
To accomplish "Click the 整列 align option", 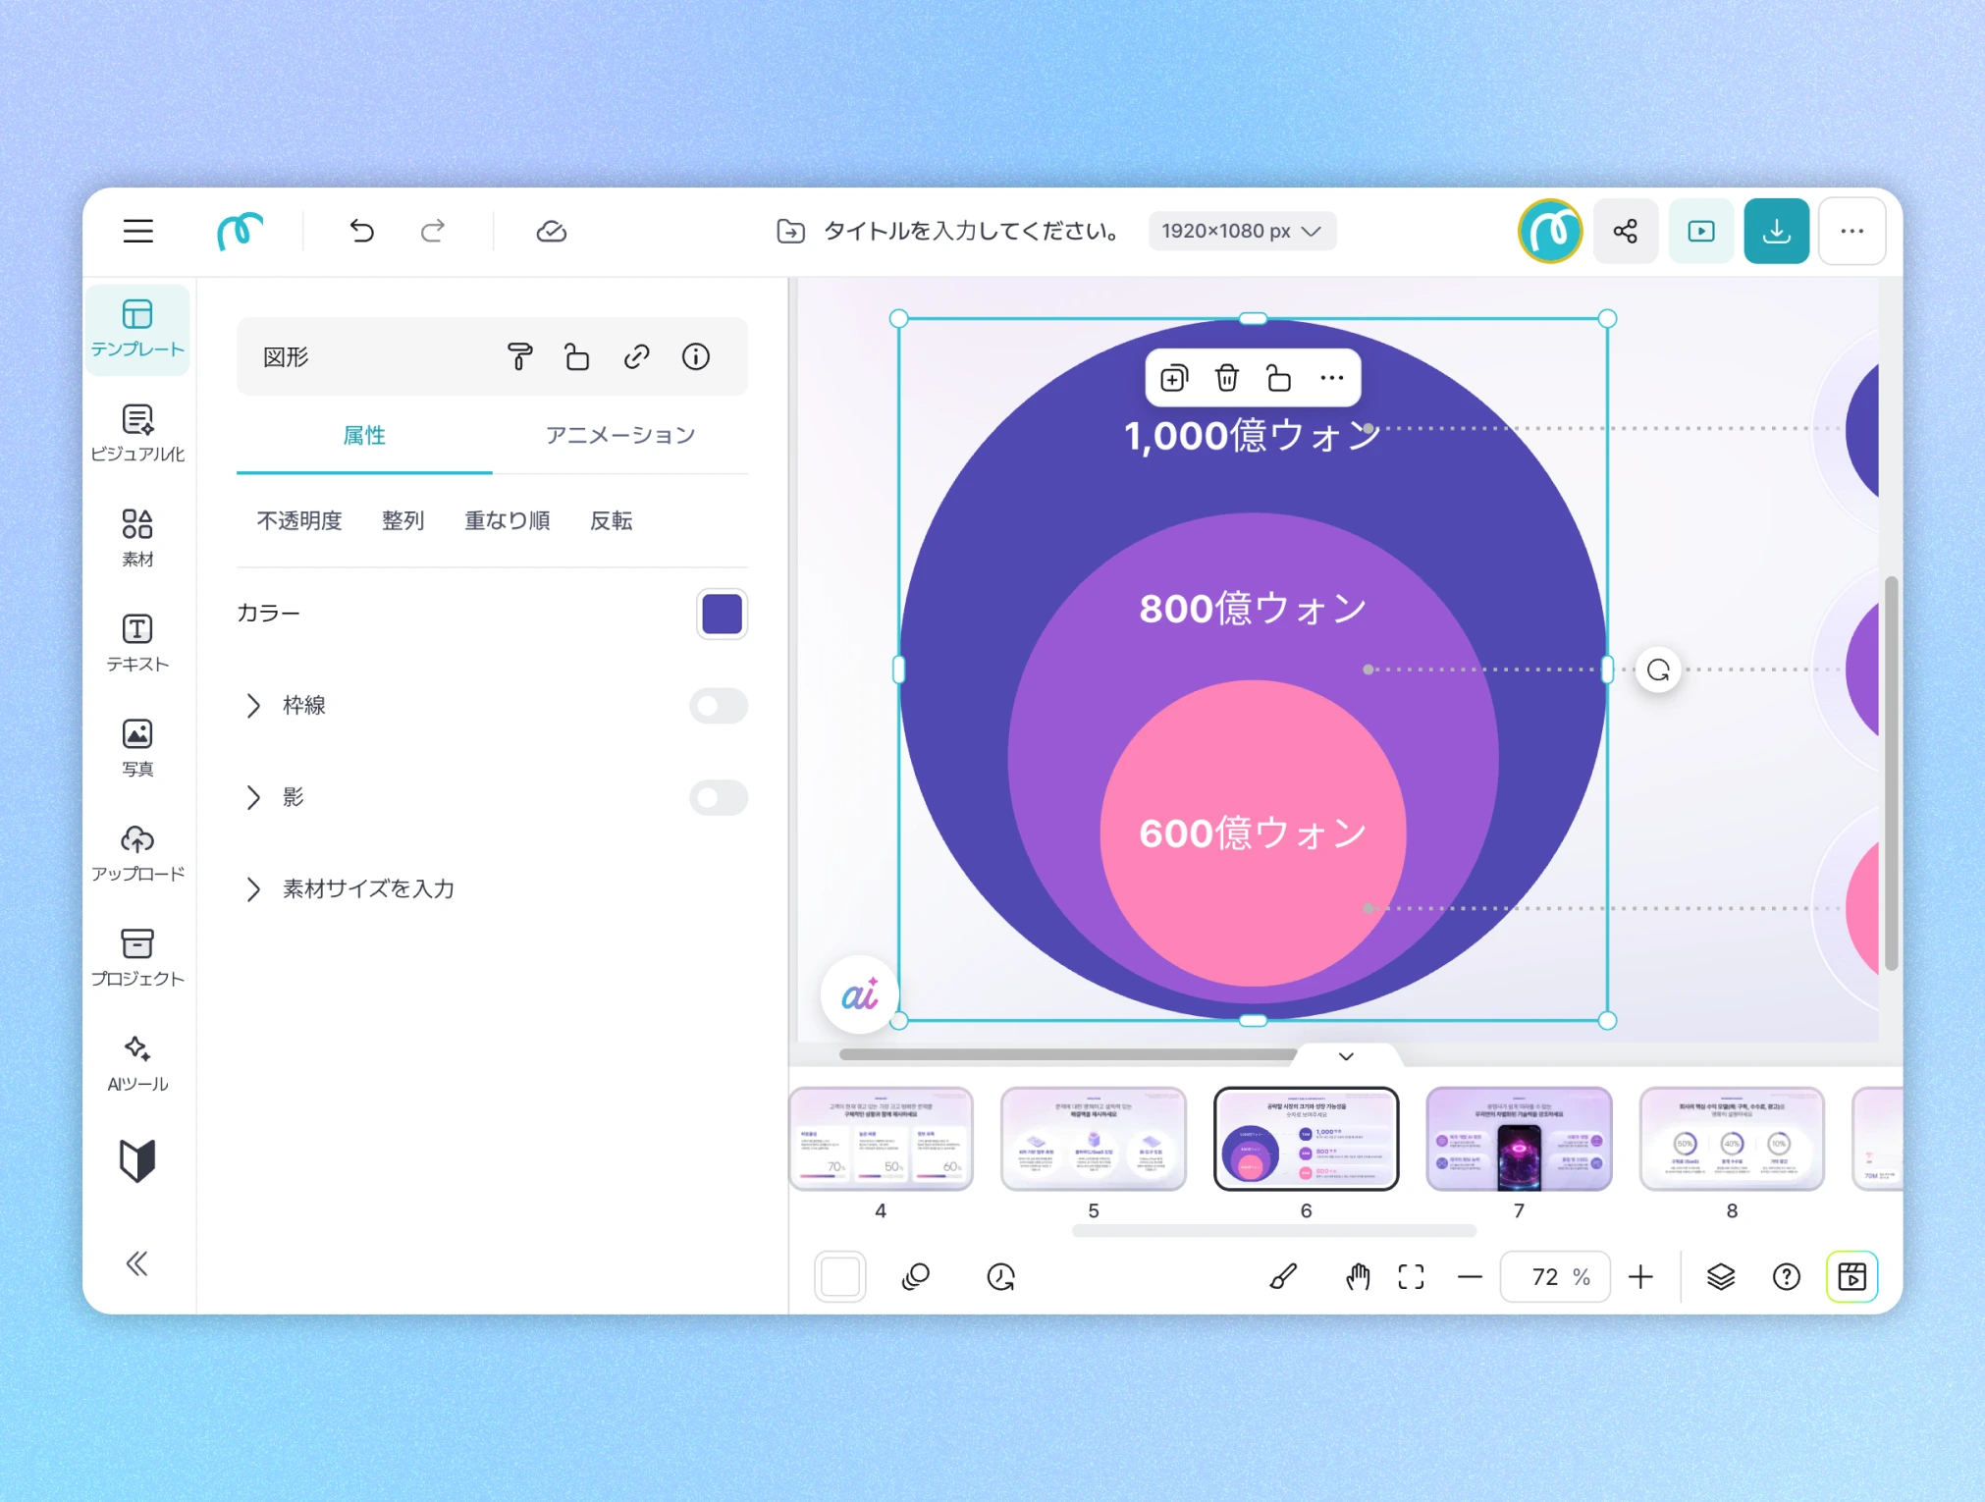I will click(402, 520).
